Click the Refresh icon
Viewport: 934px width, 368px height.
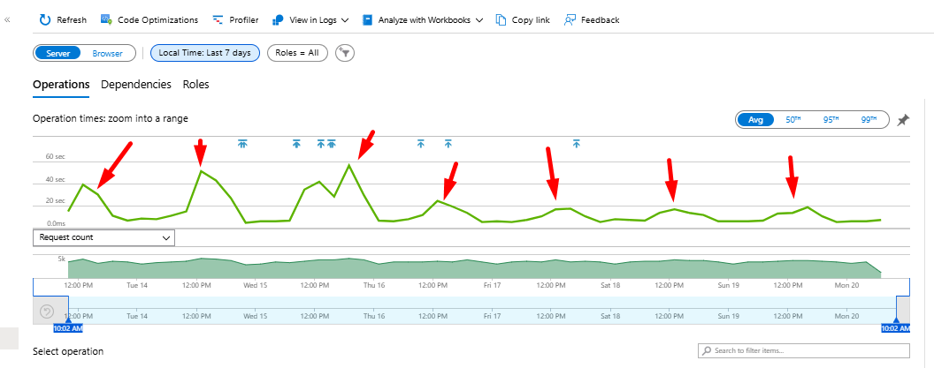(x=45, y=19)
